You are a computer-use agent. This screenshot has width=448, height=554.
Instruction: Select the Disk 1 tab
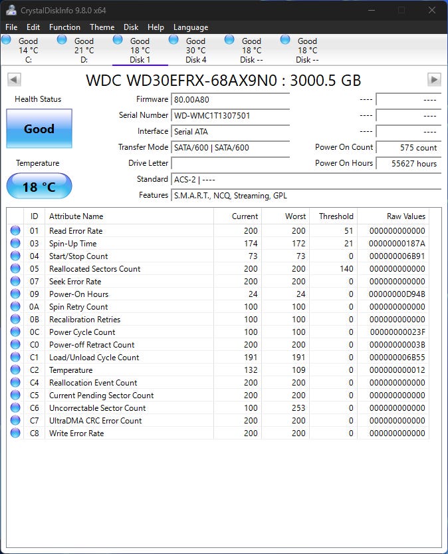point(140,50)
